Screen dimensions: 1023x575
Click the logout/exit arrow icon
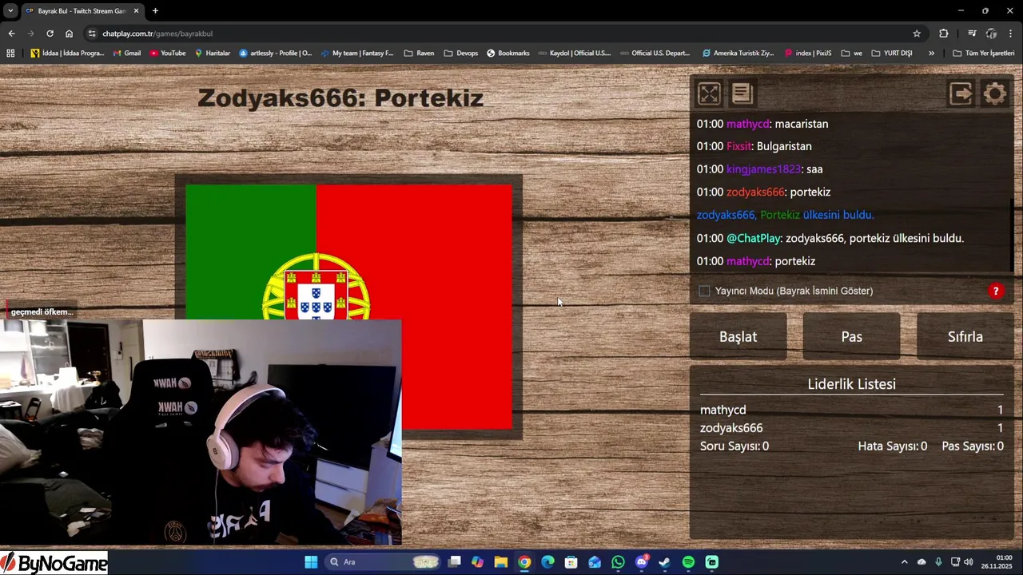coord(961,93)
